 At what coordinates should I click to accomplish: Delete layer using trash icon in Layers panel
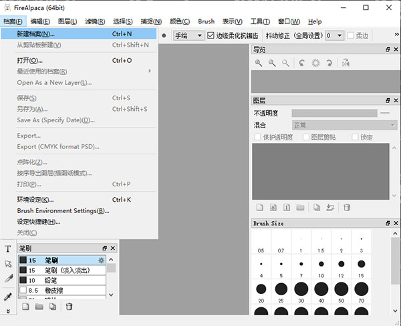[346, 208]
